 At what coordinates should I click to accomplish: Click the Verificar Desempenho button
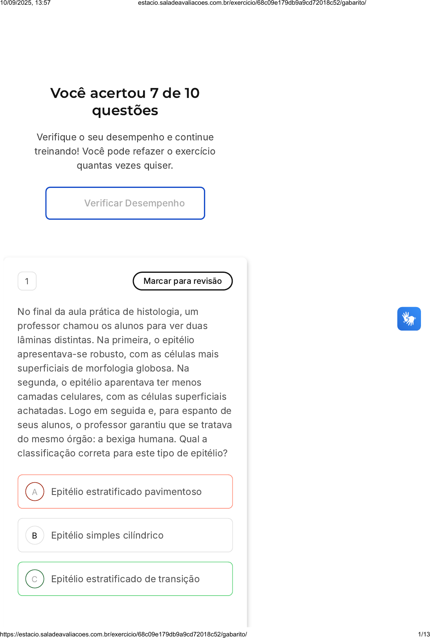pos(125,203)
